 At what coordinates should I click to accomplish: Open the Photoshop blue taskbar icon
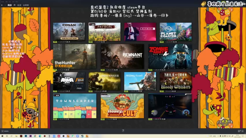pyautogui.click(x=26, y=136)
